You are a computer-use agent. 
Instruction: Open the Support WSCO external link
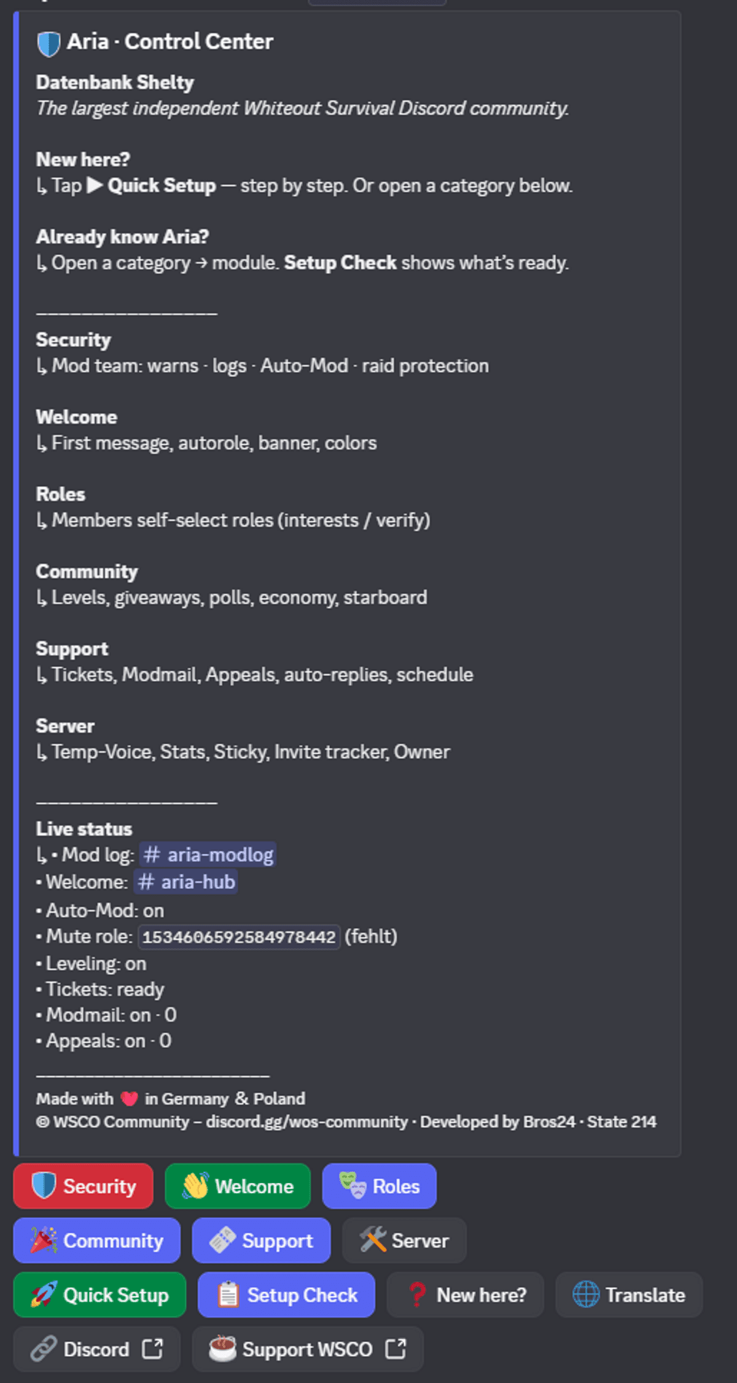point(308,1349)
